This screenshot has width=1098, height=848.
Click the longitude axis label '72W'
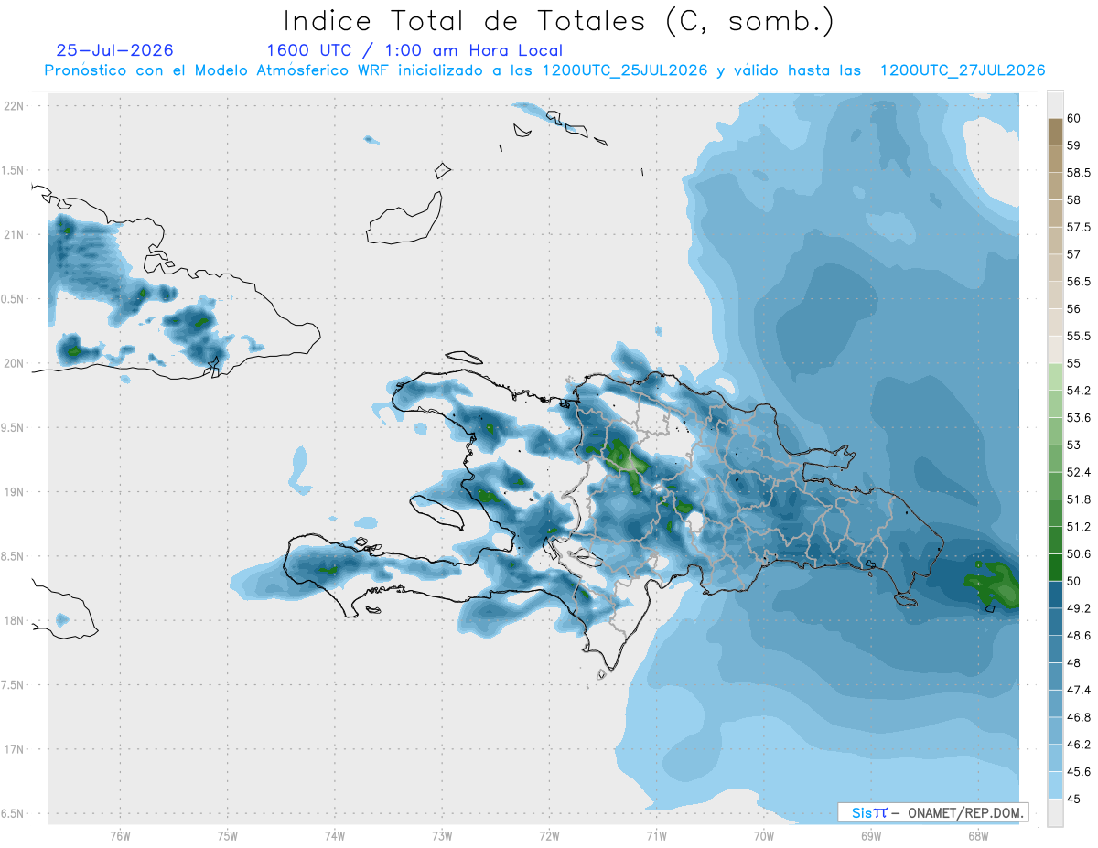[x=549, y=836]
